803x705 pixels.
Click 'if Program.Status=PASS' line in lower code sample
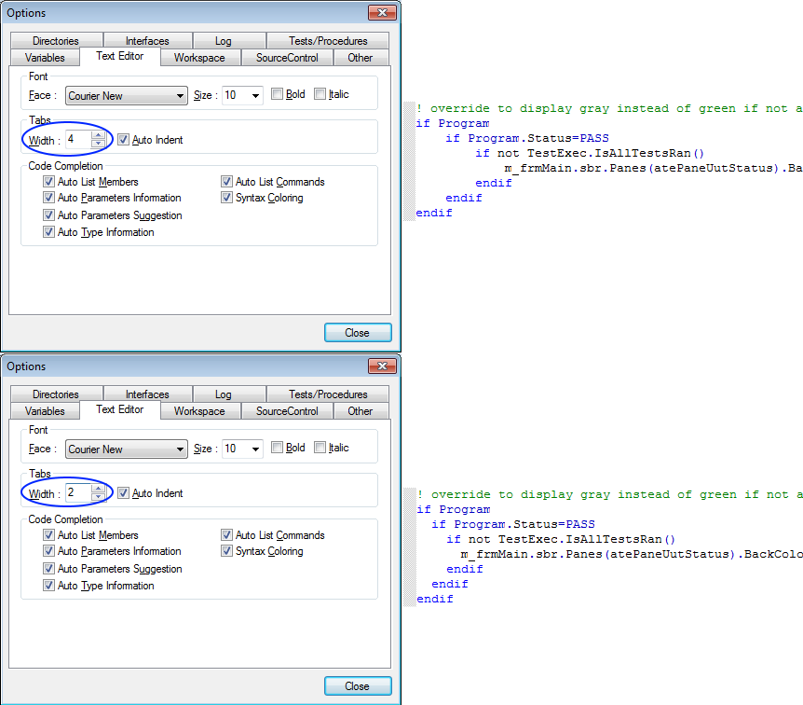click(513, 524)
